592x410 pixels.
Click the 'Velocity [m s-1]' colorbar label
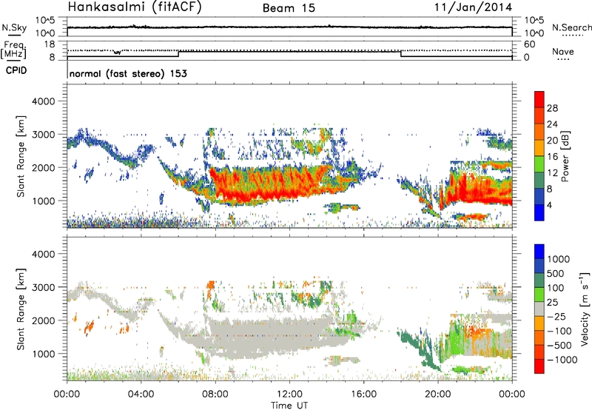585,309
